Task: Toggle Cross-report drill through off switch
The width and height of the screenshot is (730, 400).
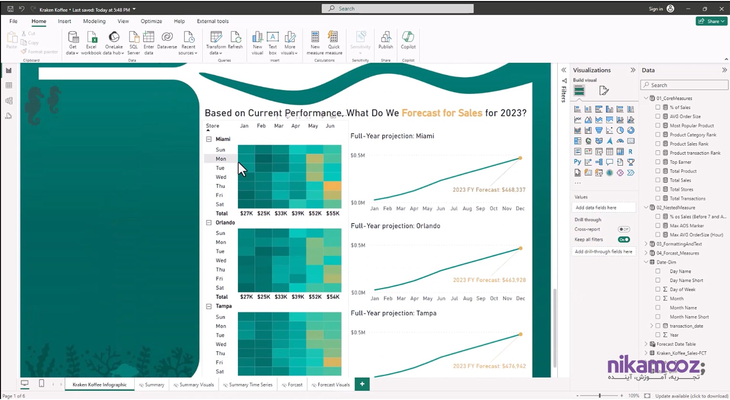Action: click(624, 229)
